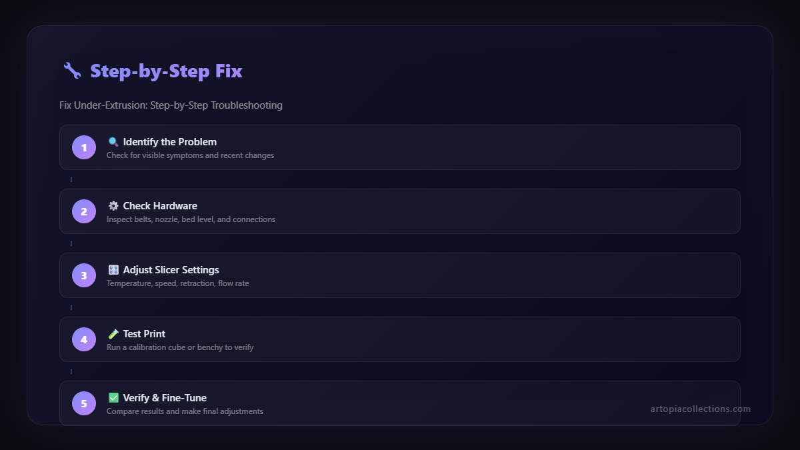Select the badge numbered 5
800x450 pixels.
pos(83,403)
